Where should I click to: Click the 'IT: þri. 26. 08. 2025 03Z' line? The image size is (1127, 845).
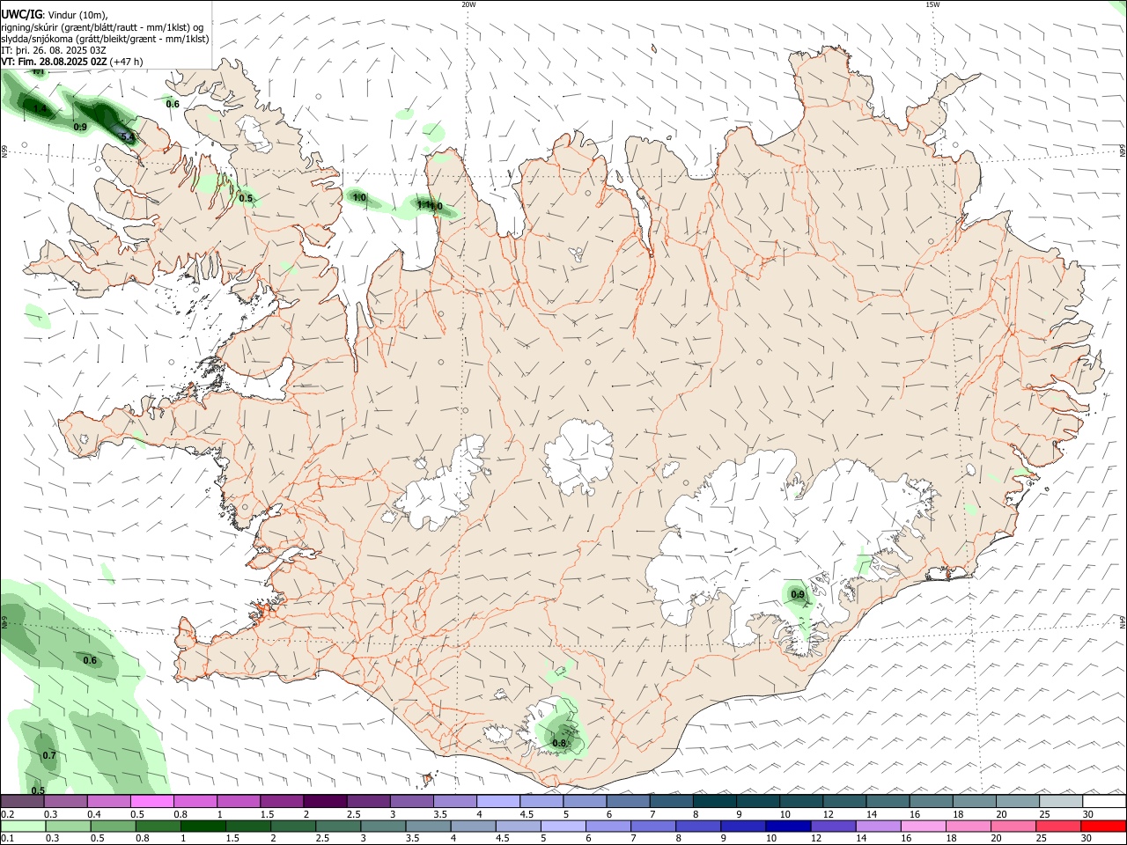pos(54,50)
